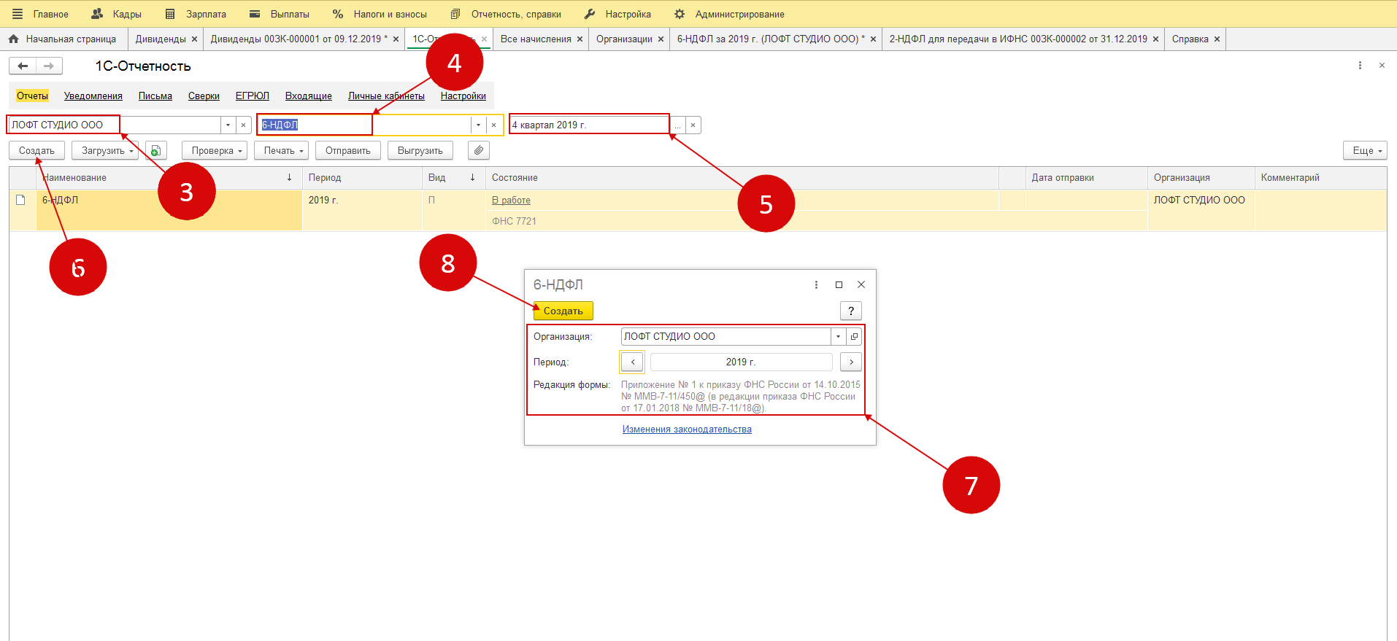Sort by Вид column header
Image resolution: width=1397 pixels, height=641 pixels.
coord(454,177)
